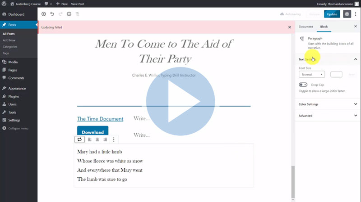Open The Time Document link
Image resolution: width=361 pixels, height=202 pixels.
[100, 119]
